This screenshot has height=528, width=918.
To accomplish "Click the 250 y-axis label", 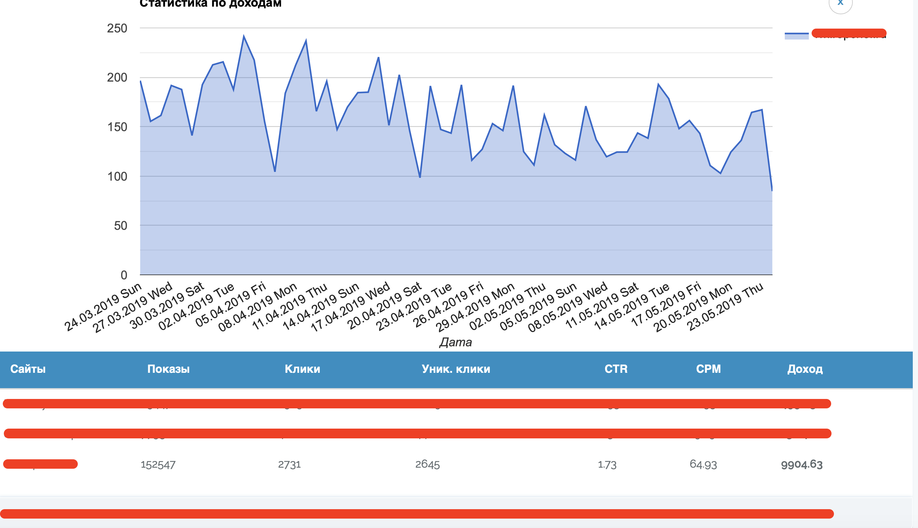I will click(x=117, y=28).
